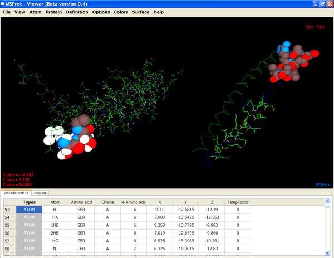The width and height of the screenshot is (334, 258).
Task: Click the TempFactor column header
Action: [238, 202]
